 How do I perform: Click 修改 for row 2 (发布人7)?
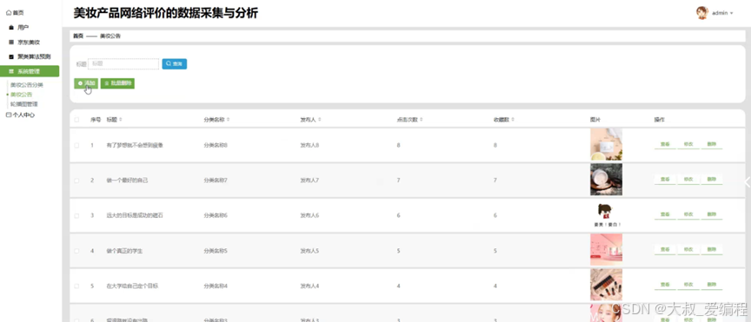click(688, 180)
